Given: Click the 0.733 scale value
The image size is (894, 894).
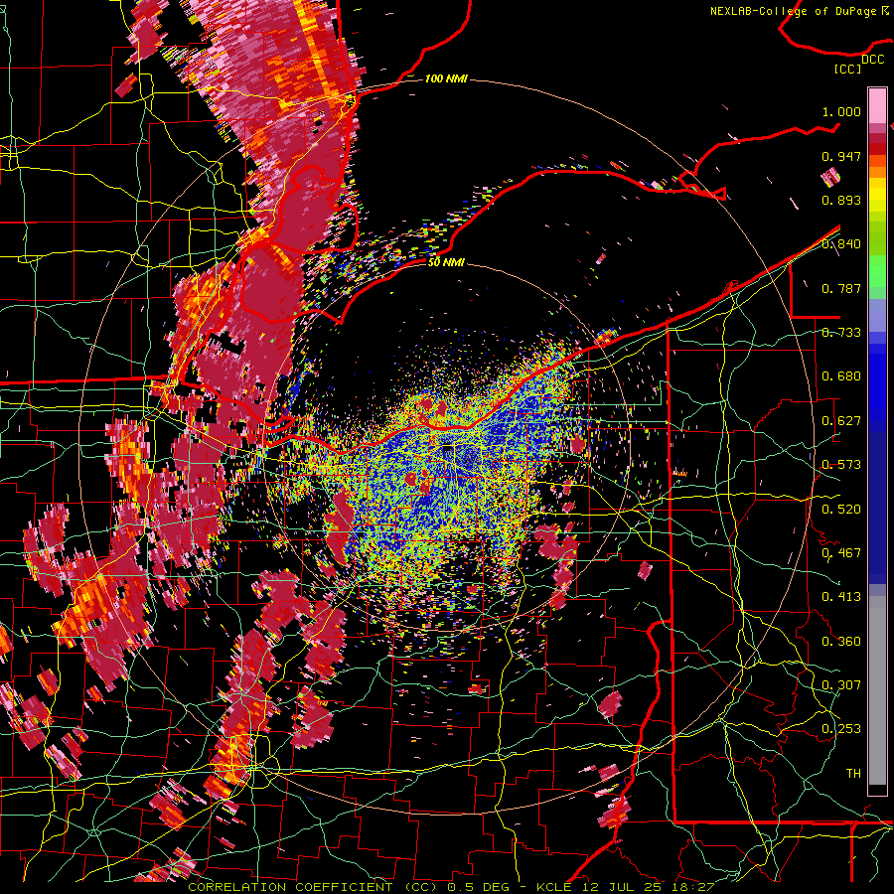Looking at the screenshot, I should coord(841,333).
